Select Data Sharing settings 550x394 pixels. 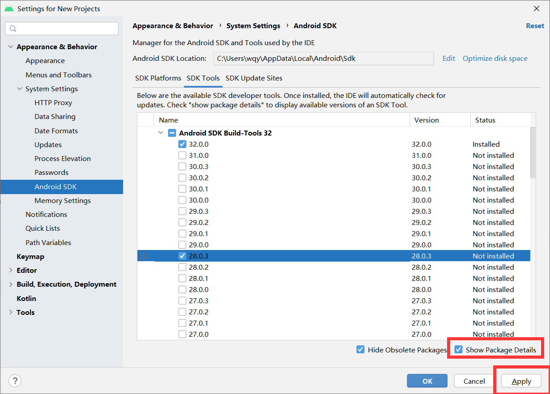55,116
